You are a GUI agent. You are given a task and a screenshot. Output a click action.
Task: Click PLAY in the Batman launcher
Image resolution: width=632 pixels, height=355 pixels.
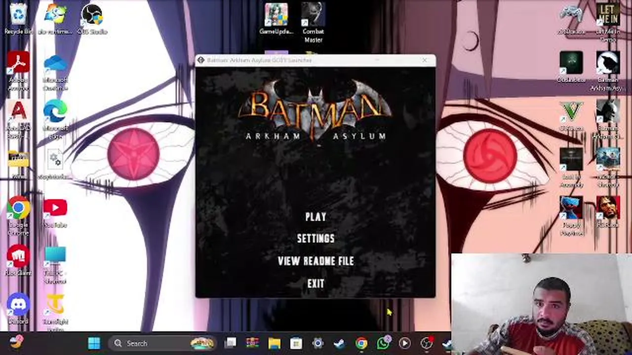click(x=316, y=217)
